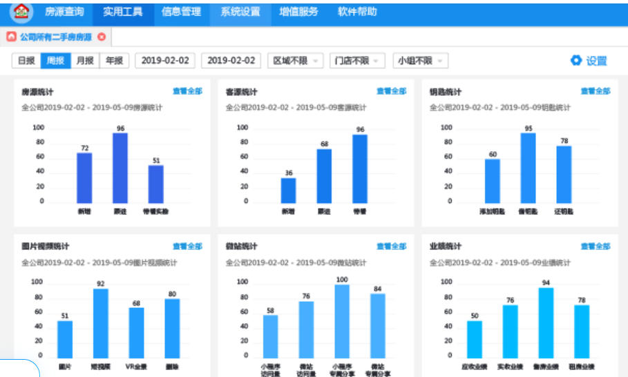Click the settings gear icon
This screenshot has width=628, height=377.
pyautogui.click(x=576, y=61)
